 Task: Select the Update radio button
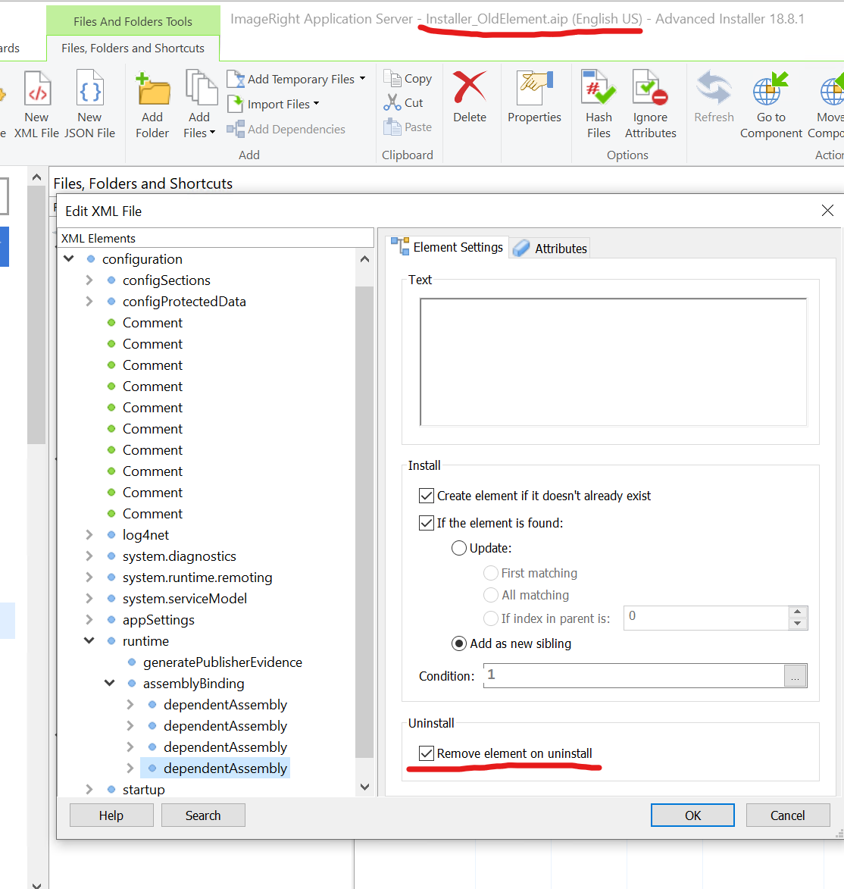[459, 548]
